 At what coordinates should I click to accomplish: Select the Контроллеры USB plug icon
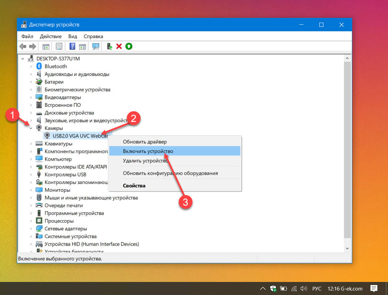[39, 174]
